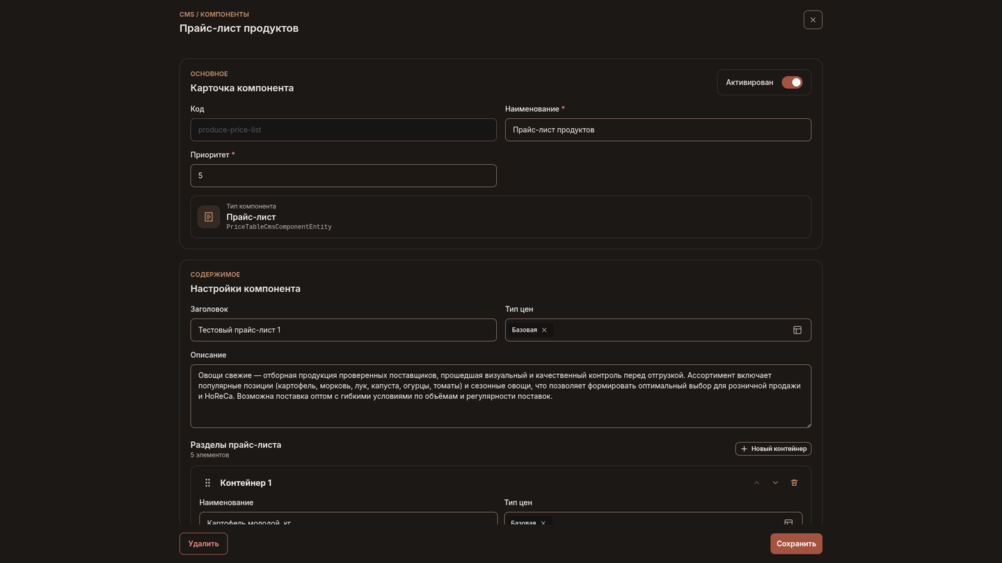Click the 5 элементов count text
The width and height of the screenshot is (1002, 563).
pyautogui.click(x=209, y=455)
